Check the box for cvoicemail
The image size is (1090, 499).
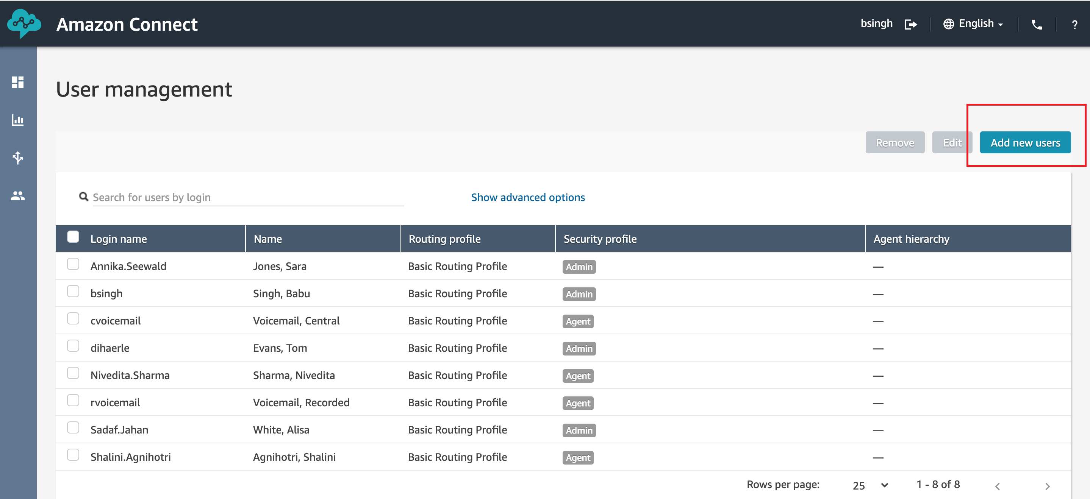[73, 318]
